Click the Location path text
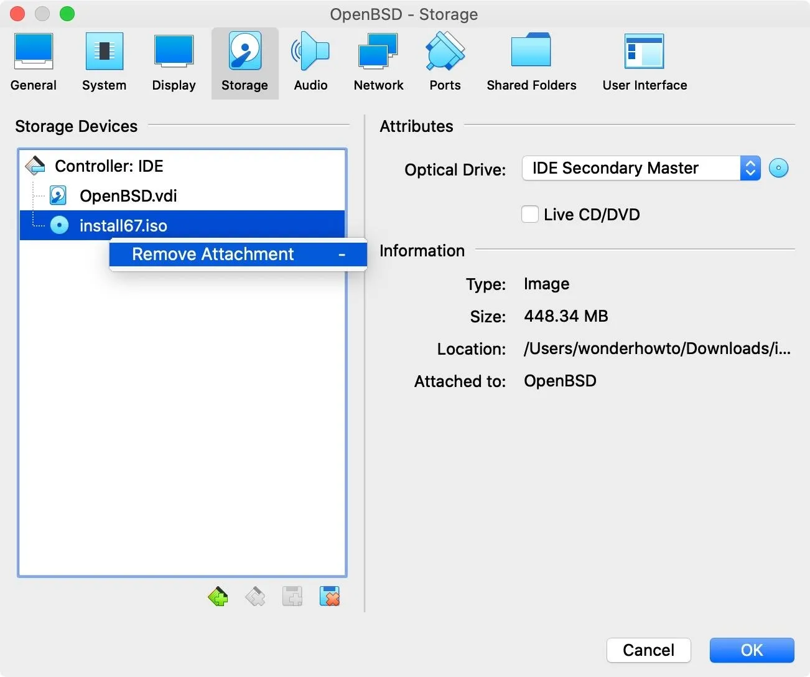The width and height of the screenshot is (810, 677). pos(657,348)
